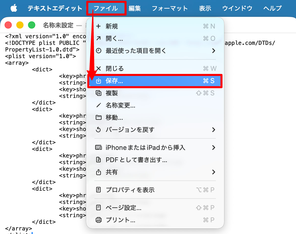Click the <plist version="1.0"> line
296x234 pixels.
[x=41, y=56]
